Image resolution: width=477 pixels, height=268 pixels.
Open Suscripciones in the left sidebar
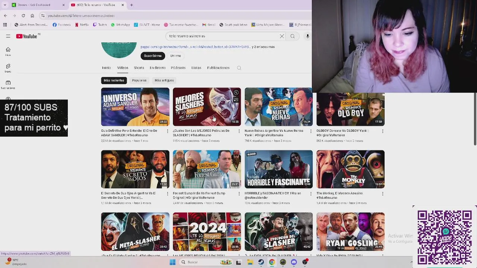point(8,85)
